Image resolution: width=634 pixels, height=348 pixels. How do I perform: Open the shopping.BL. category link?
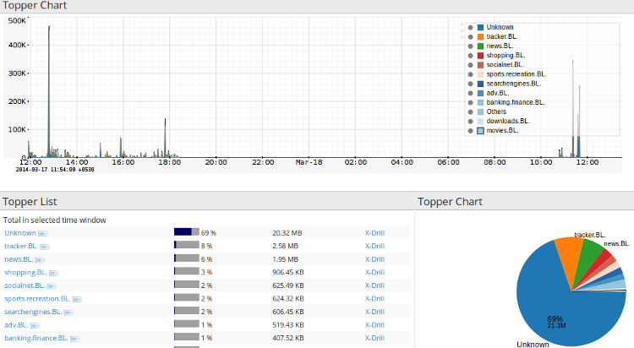pyautogui.click(x=25, y=272)
